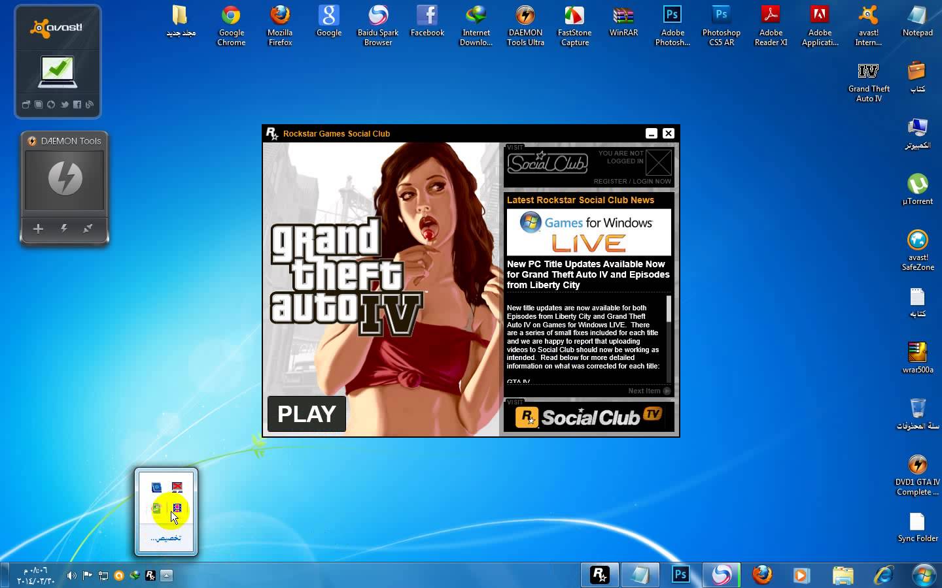Click the avast! gadget status laptop icon

(58, 72)
